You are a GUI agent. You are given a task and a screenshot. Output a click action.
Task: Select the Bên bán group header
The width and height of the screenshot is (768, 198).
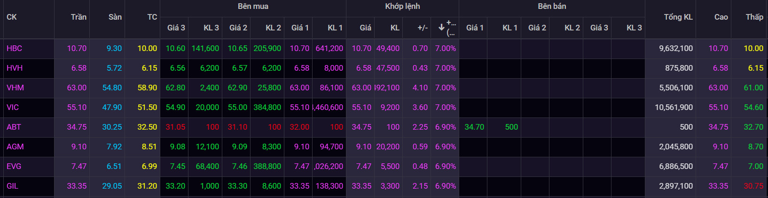point(552,6)
